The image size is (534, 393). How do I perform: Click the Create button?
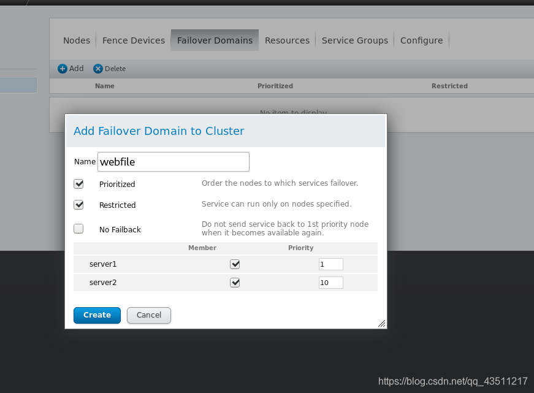click(x=97, y=315)
